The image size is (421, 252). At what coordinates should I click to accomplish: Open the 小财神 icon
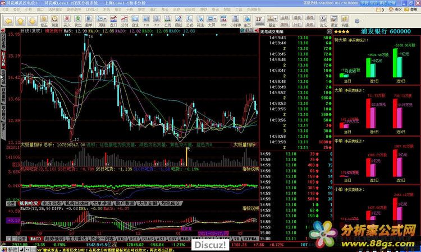(x=235, y=21)
